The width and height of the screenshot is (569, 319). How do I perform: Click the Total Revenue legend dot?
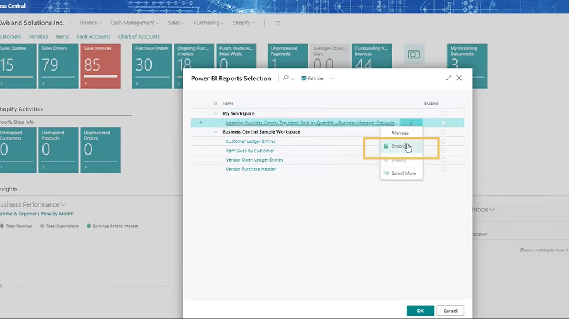pyautogui.click(x=2, y=226)
